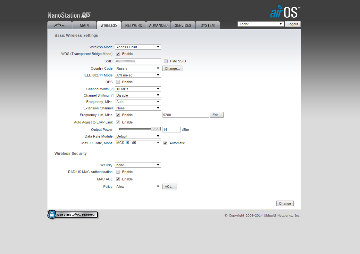Go to the NETWORK tab
Image resolution: width=360 pixels, height=254 pixels.
point(134,25)
